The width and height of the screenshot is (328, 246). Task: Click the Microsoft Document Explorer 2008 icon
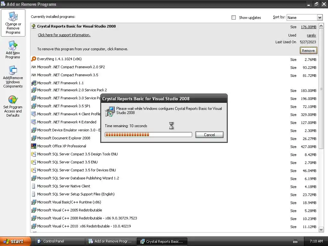33,138
